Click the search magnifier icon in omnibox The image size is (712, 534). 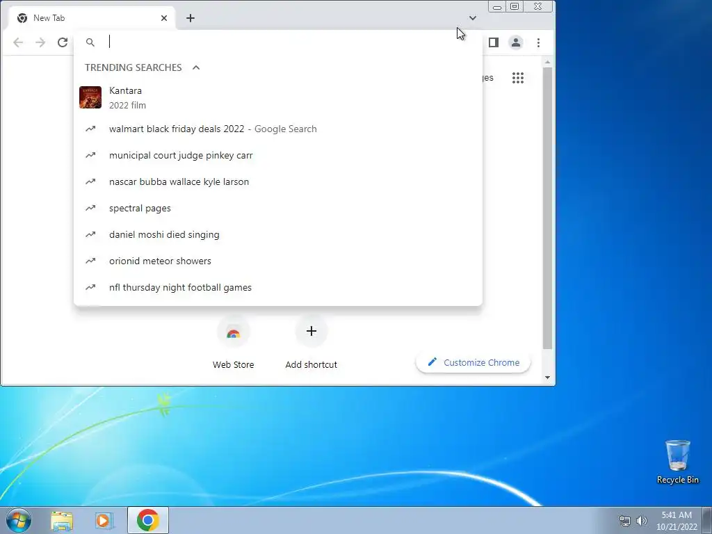coord(90,42)
